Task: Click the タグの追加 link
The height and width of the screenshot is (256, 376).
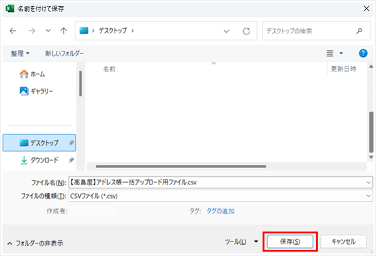Action: (221, 211)
